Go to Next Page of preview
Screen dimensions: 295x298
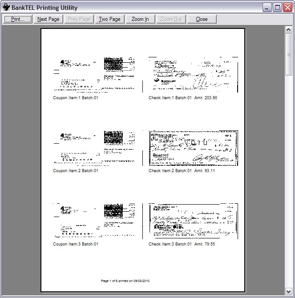tap(48, 19)
